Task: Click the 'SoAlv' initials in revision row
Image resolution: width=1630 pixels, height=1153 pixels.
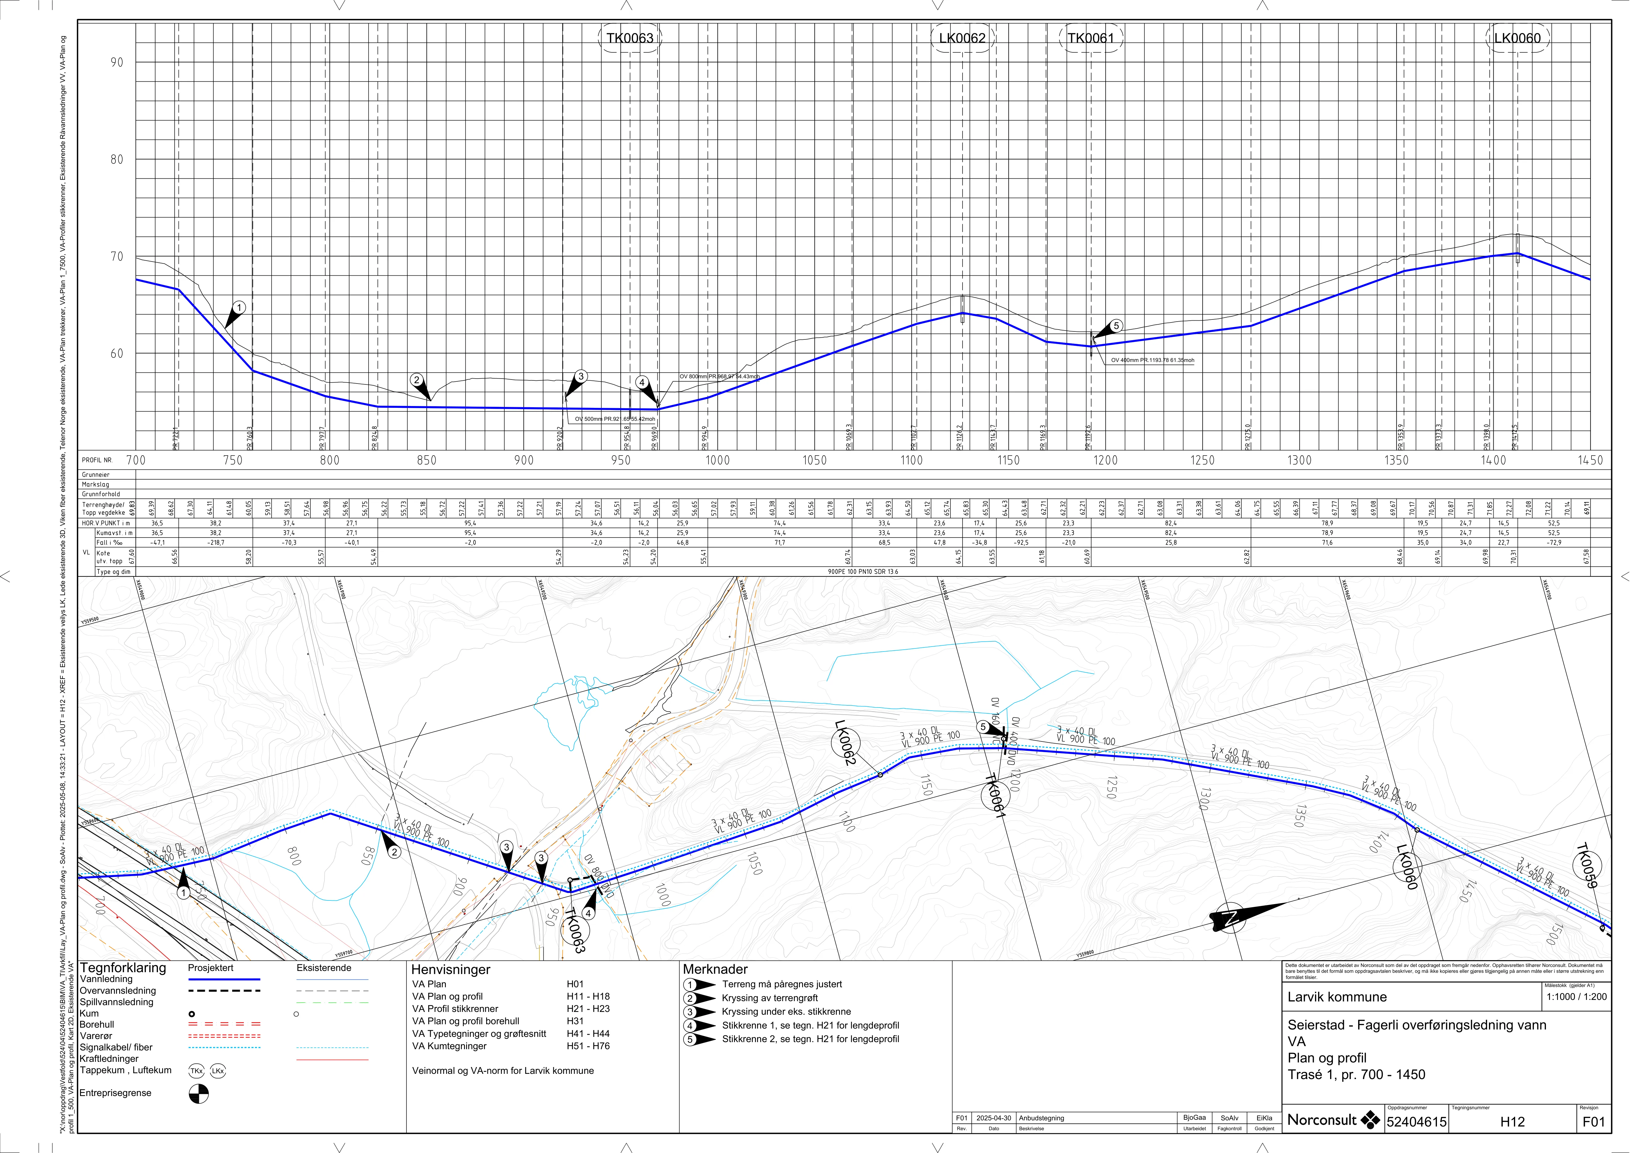Action: pyautogui.click(x=1230, y=1118)
